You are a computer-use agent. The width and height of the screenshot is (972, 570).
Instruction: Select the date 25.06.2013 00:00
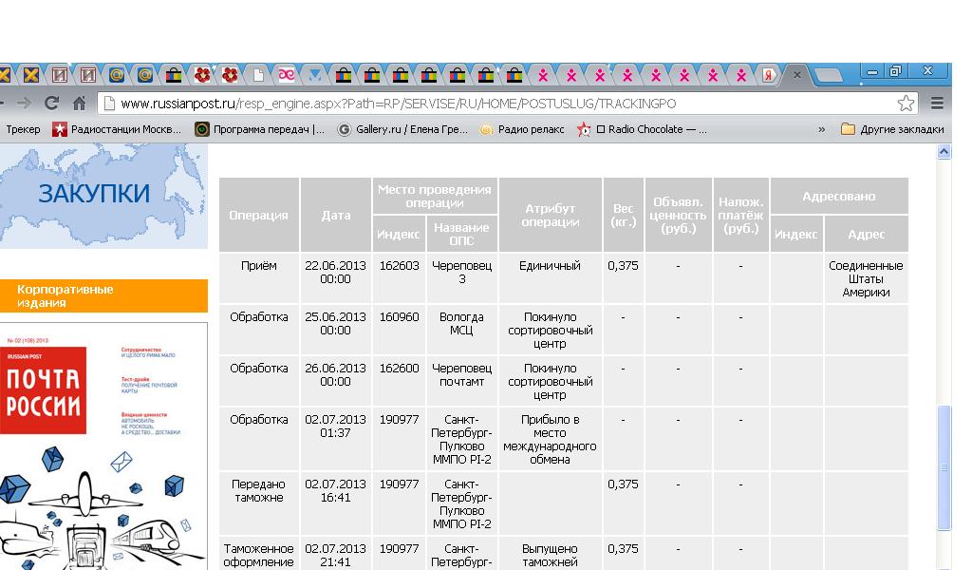click(x=335, y=330)
